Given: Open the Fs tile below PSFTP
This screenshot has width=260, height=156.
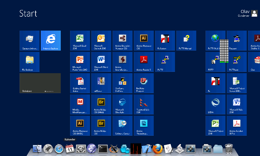Looking at the screenshot, I should pyautogui.click(x=216, y=83).
